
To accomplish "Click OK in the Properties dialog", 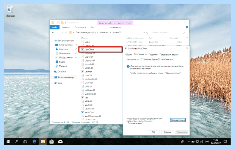I will click(153, 132).
